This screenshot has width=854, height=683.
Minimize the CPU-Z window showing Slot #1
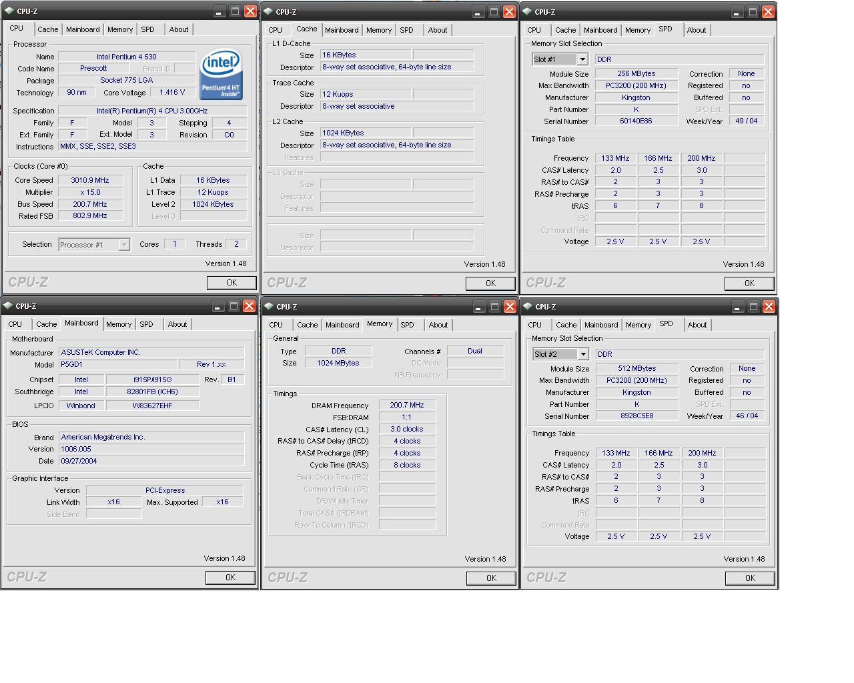click(737, 12)
